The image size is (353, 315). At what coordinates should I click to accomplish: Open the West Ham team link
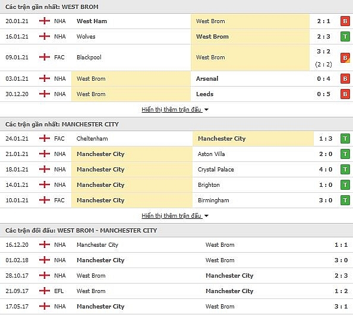tap(92, 21)
